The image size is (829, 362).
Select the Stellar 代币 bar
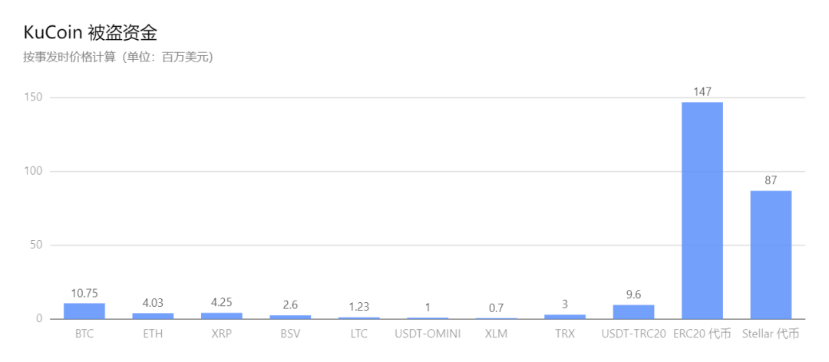pyautogui.click(x=771, y=255)
